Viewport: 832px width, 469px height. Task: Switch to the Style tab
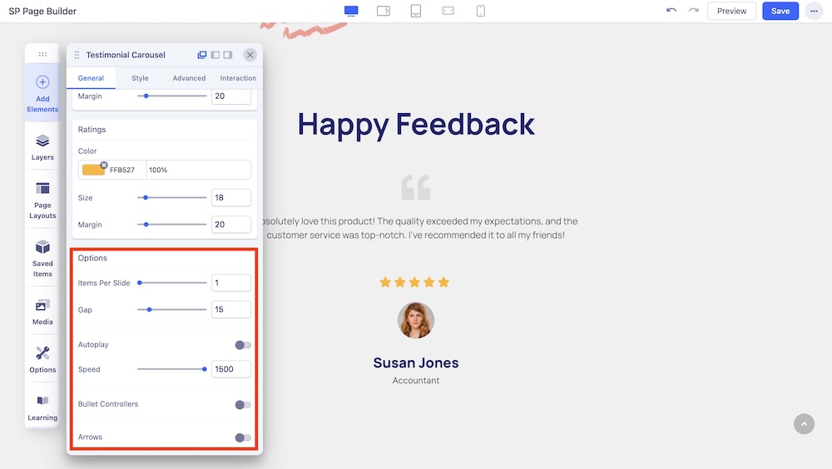point(140,78)
